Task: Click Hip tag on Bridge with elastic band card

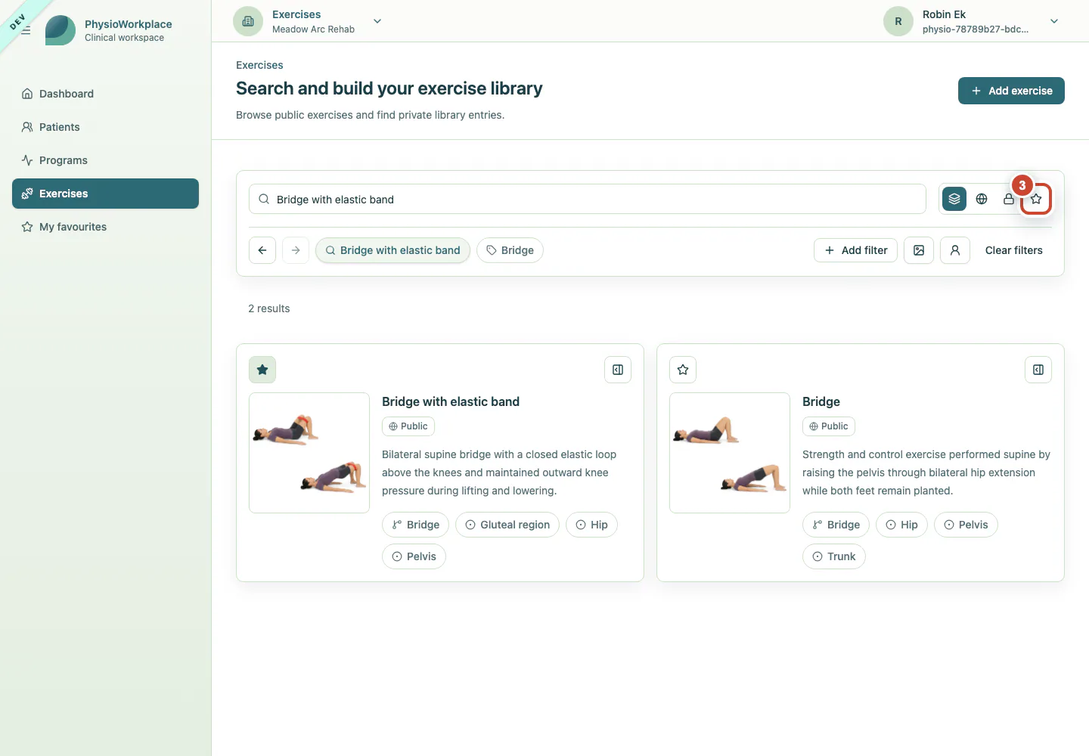Action: pos(591,525)
